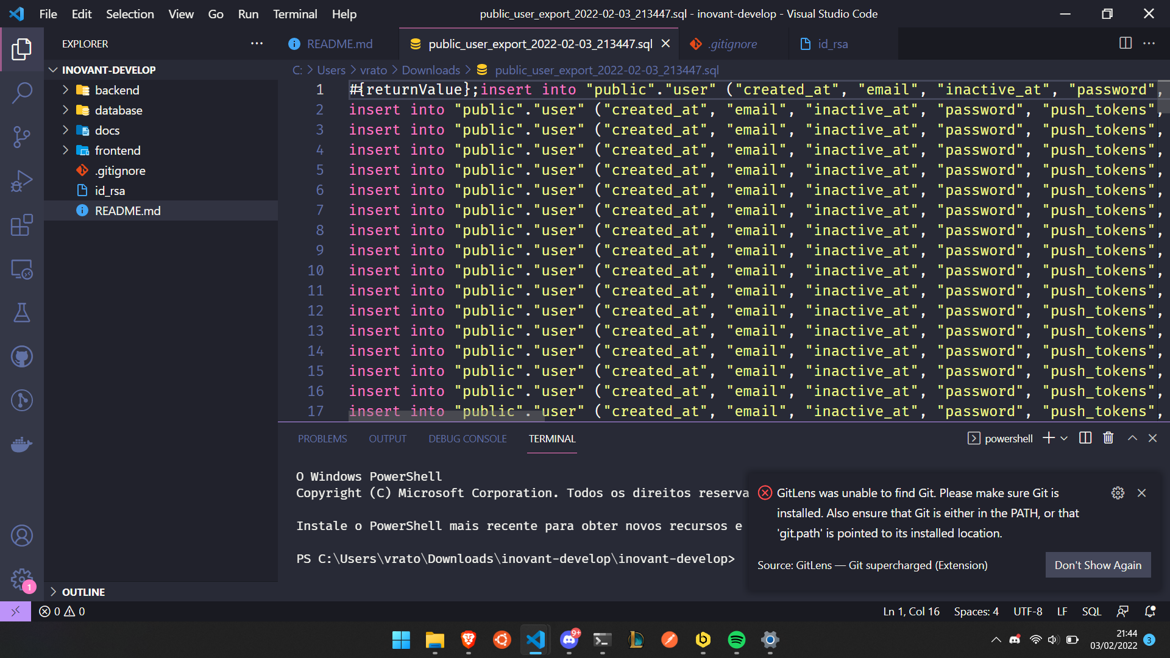Click the editor horizontal scrollbar
Screen dimensions: 1170x658
(x=445, y=416)
